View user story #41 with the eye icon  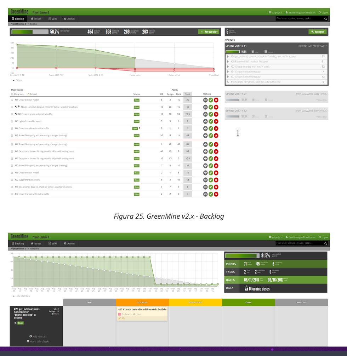[205, 100]
